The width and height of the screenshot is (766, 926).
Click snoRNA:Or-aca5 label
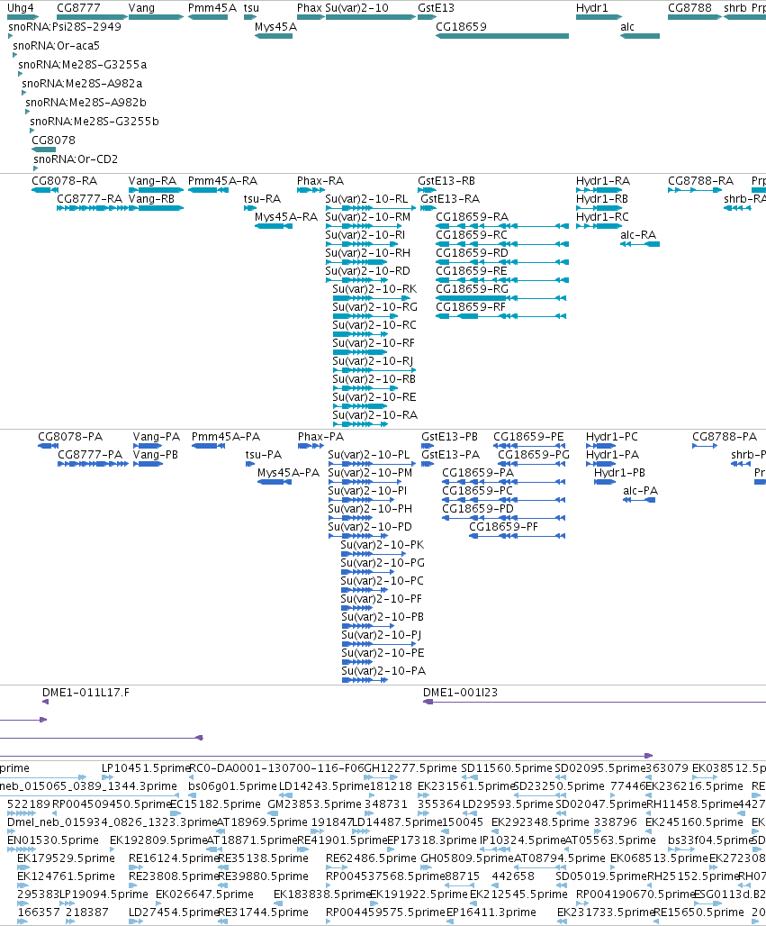56,46
